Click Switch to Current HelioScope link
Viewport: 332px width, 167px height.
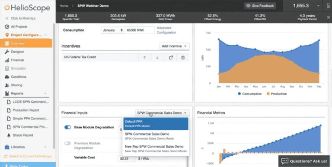point(28,157)
